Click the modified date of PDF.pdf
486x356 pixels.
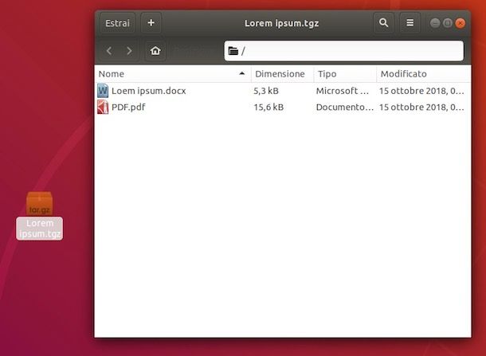(421, 108)
